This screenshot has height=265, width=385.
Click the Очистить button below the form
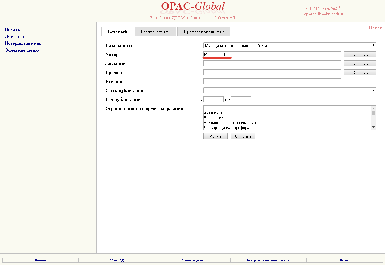[243, 136]
